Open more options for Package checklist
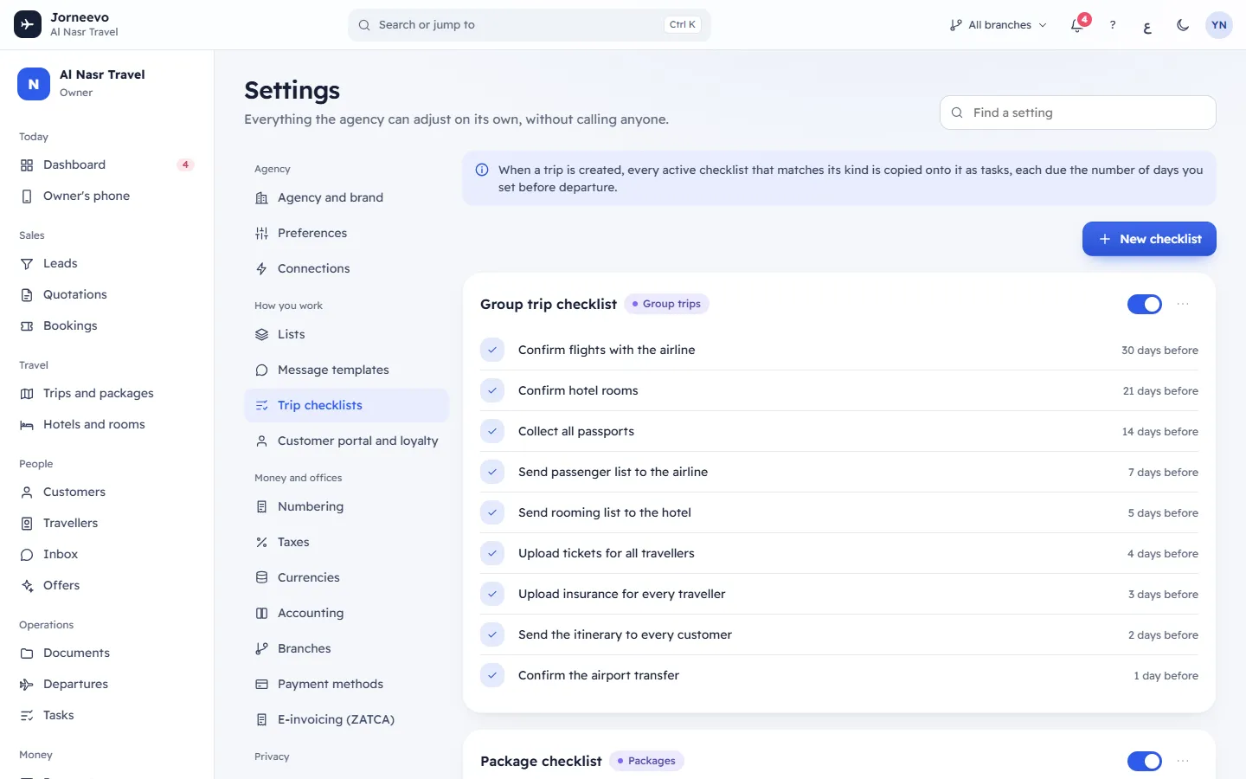Viewport: 1246px width, 779px height. [1183, 761]
